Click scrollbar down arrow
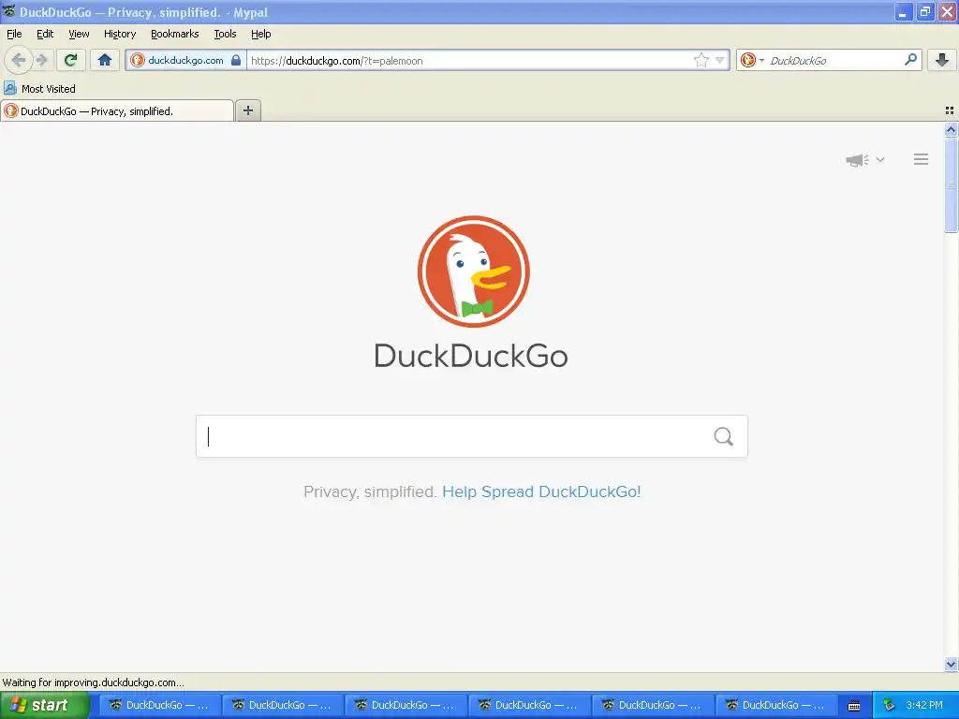The width and height of the screenshot is (959, 719). (x=951, y=664)
